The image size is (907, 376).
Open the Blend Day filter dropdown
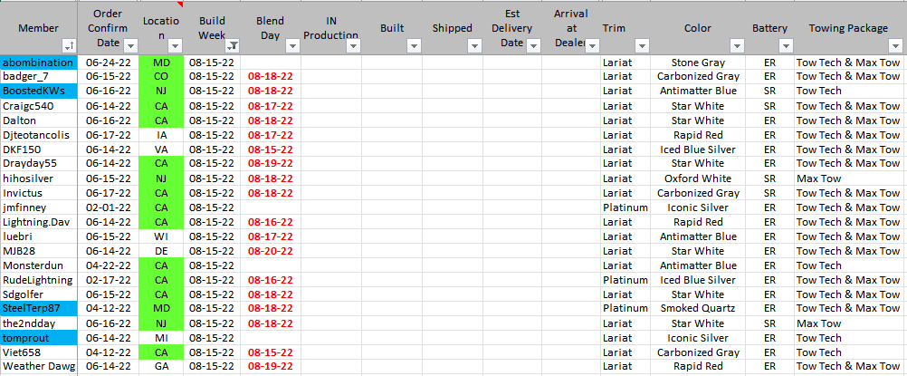(292, 45)
